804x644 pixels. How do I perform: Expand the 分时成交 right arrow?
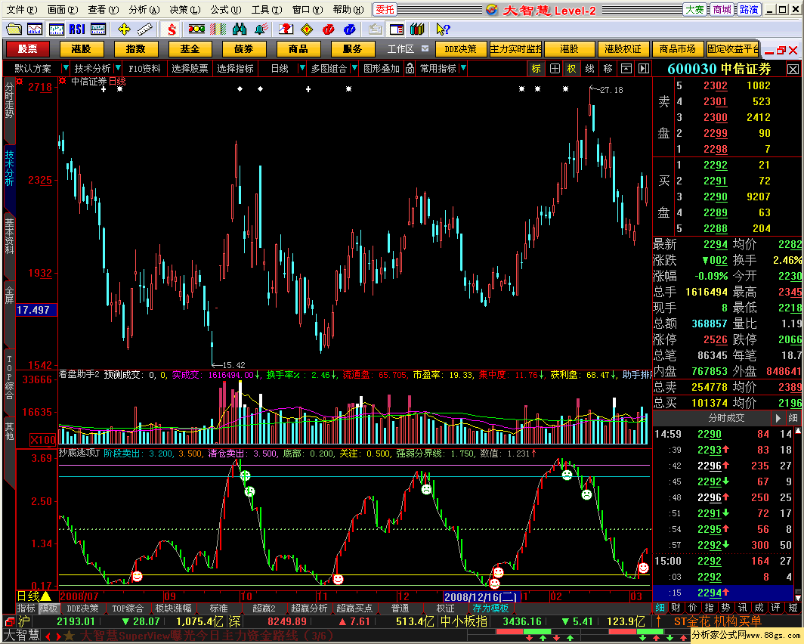[778, 418]
